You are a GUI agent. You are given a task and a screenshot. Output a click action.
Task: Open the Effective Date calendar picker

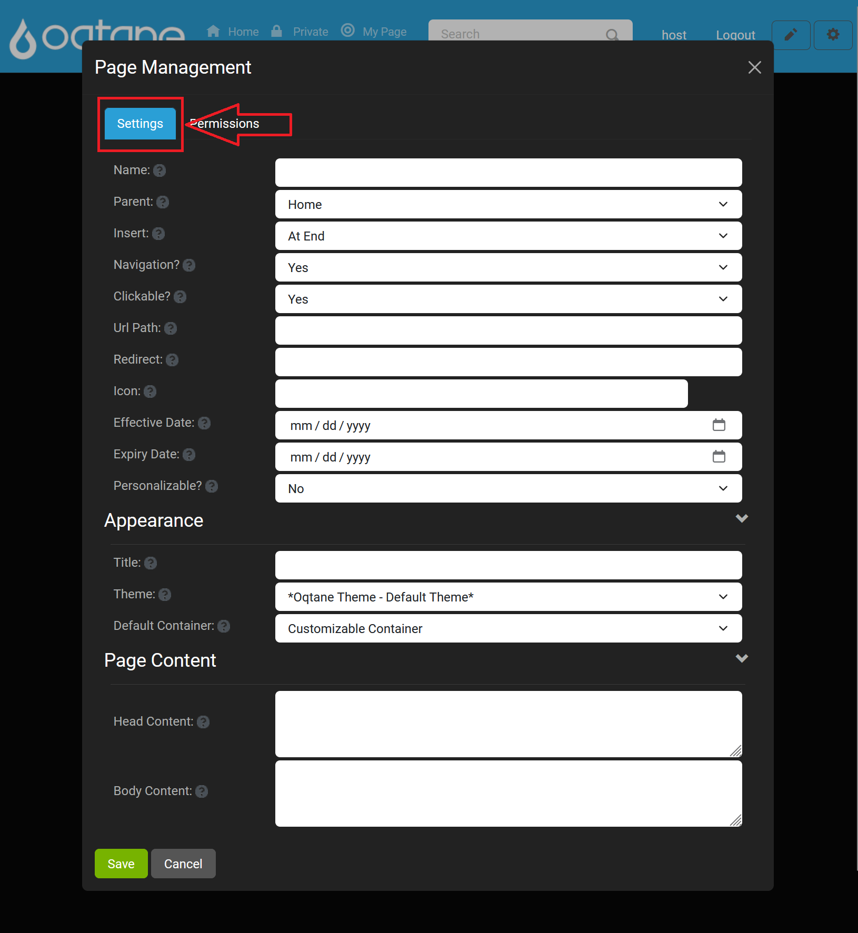click(719, 425)
